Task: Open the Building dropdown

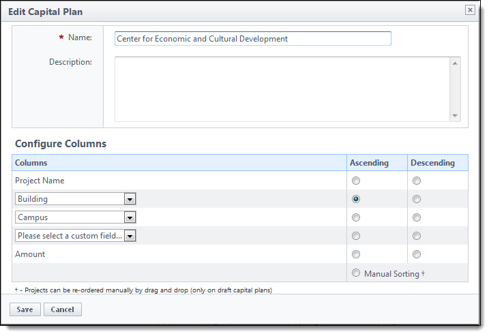Action: click(130, 199)
